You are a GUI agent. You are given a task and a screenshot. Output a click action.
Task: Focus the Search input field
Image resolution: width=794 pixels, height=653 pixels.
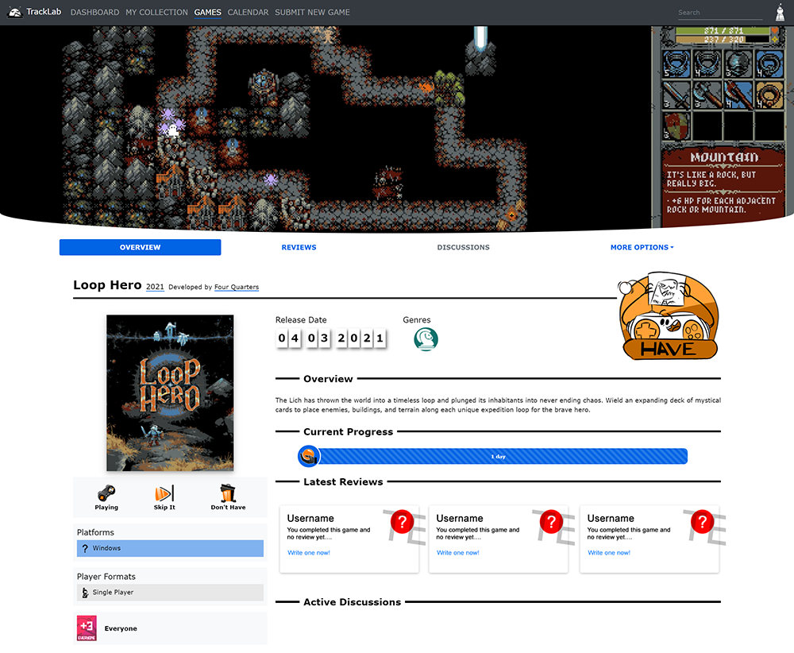pyautogui.click(x=719, y=13)
